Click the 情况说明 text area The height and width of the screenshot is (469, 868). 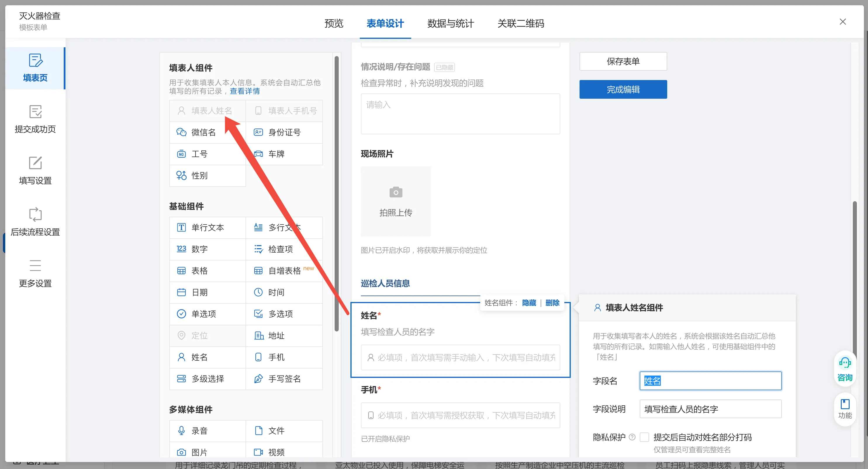460,114
